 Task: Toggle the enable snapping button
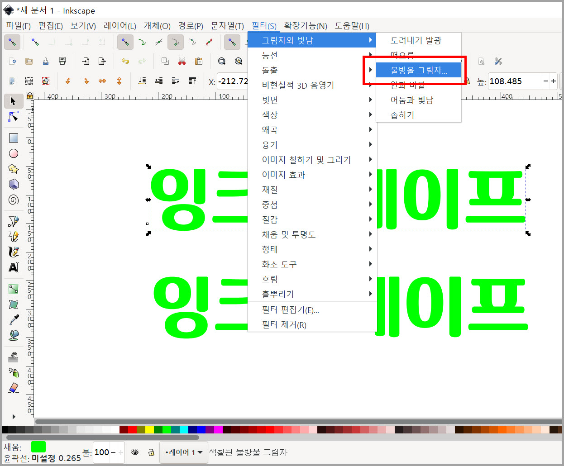[12, 42]
